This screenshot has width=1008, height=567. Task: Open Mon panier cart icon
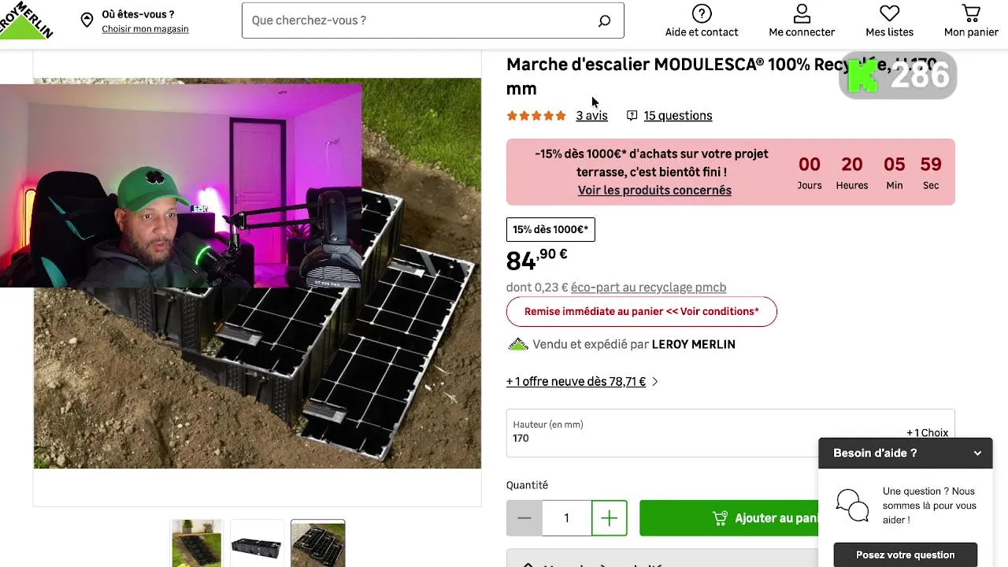click(x=971, y=13)
